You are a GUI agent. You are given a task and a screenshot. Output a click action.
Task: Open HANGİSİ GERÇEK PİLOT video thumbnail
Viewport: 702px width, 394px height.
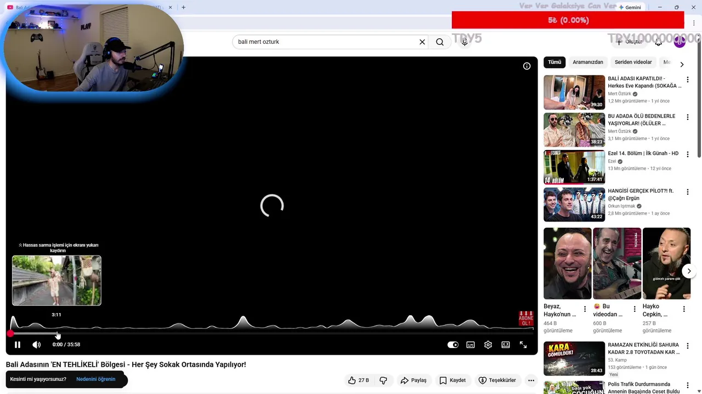(574, 205)
